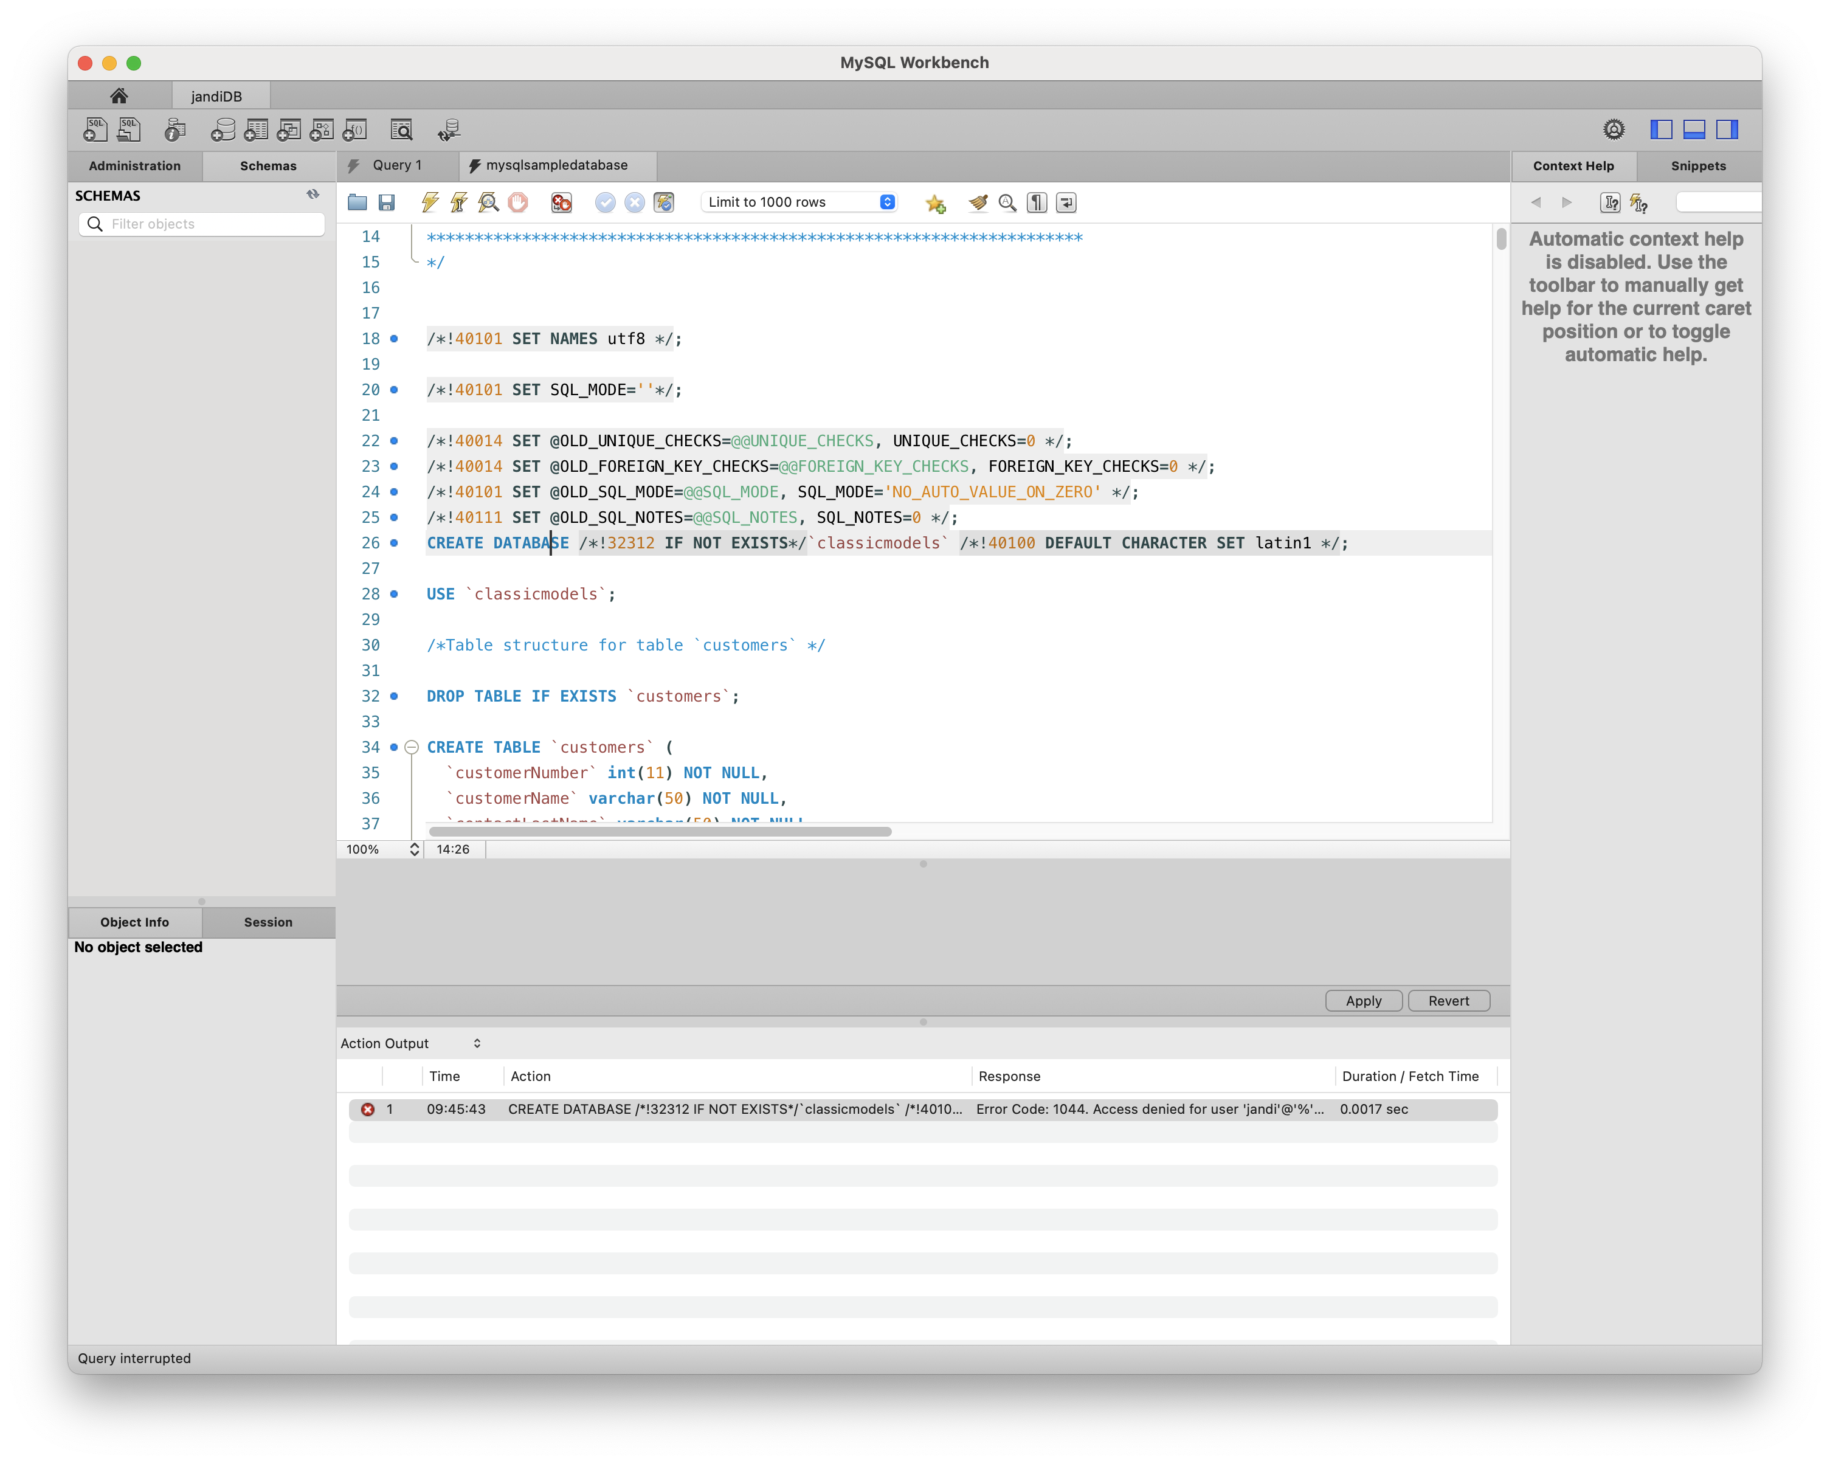This screenshot has width=1830, height=1464.
Task: Place cursor on USE `classicmodels` line
Action: tap(521, 594)
